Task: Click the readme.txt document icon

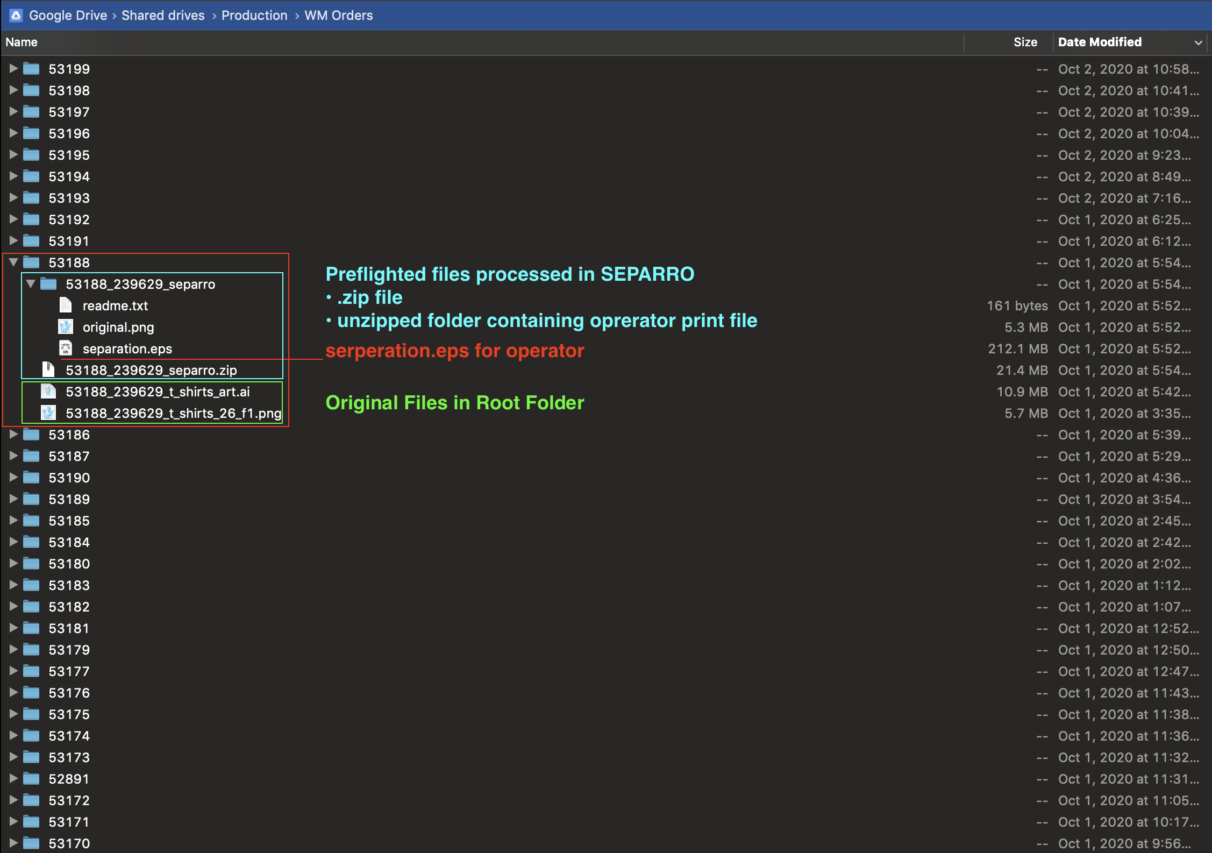Action: coord(66,305)
